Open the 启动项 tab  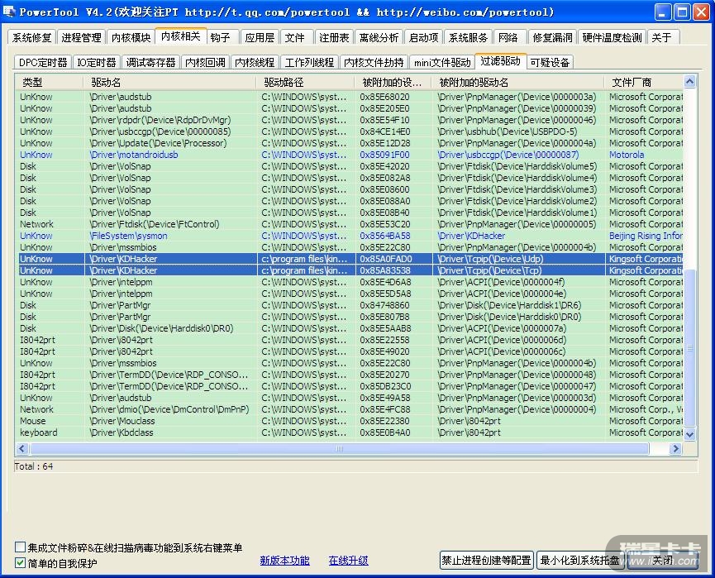tap(423, 37)
